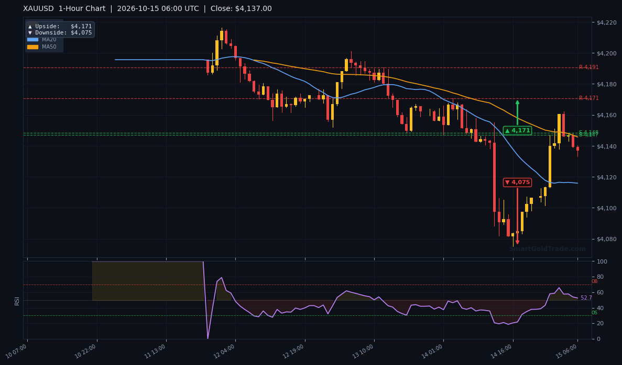Image resolution: width=622 pixels, height=365 pixels.
Task: Click the R 4,171 resistance label
Action: pos(588,98)
